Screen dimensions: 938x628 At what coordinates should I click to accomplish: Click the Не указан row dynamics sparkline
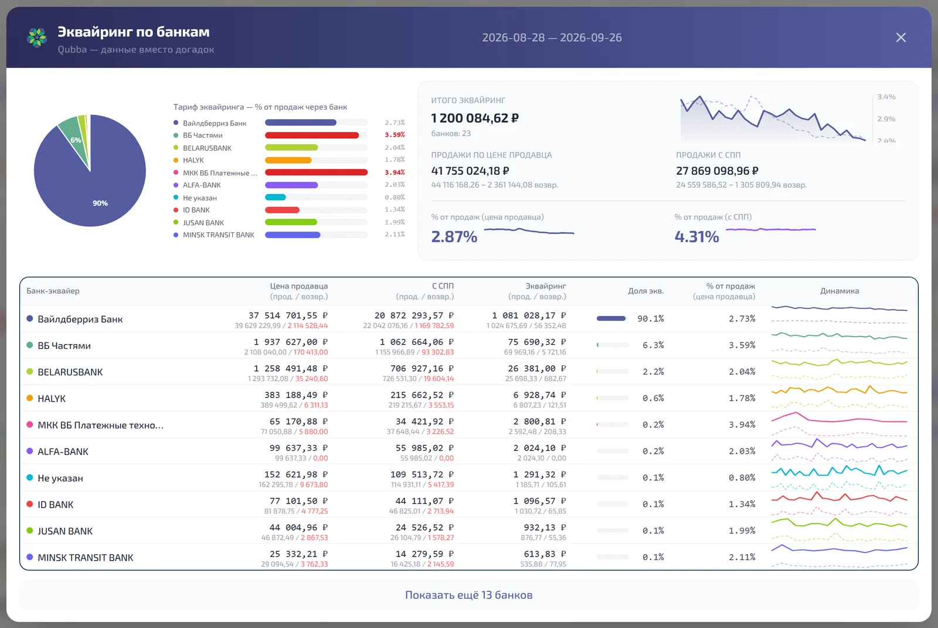(x=840, y=478)
